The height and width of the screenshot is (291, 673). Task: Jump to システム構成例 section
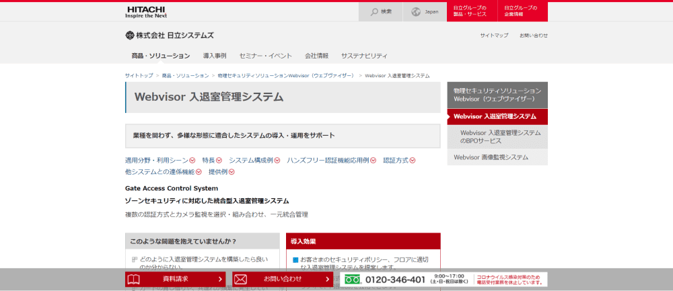(251, 161)
